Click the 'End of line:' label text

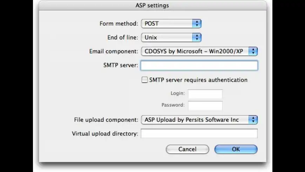pos(123,38)
